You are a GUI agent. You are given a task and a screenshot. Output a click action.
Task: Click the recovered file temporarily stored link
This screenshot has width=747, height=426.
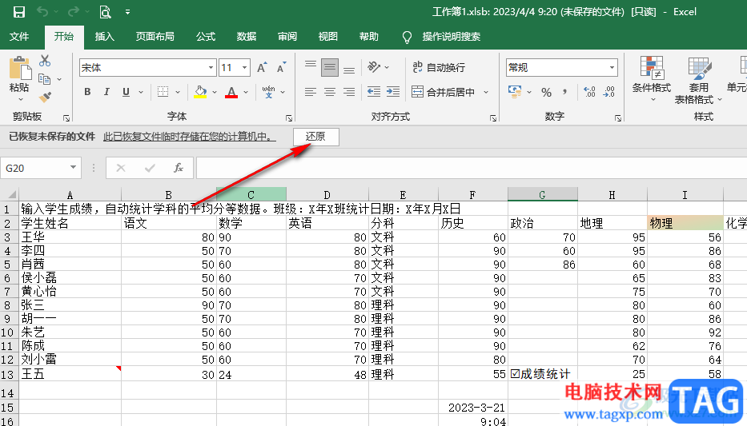[x=190, y=137]
